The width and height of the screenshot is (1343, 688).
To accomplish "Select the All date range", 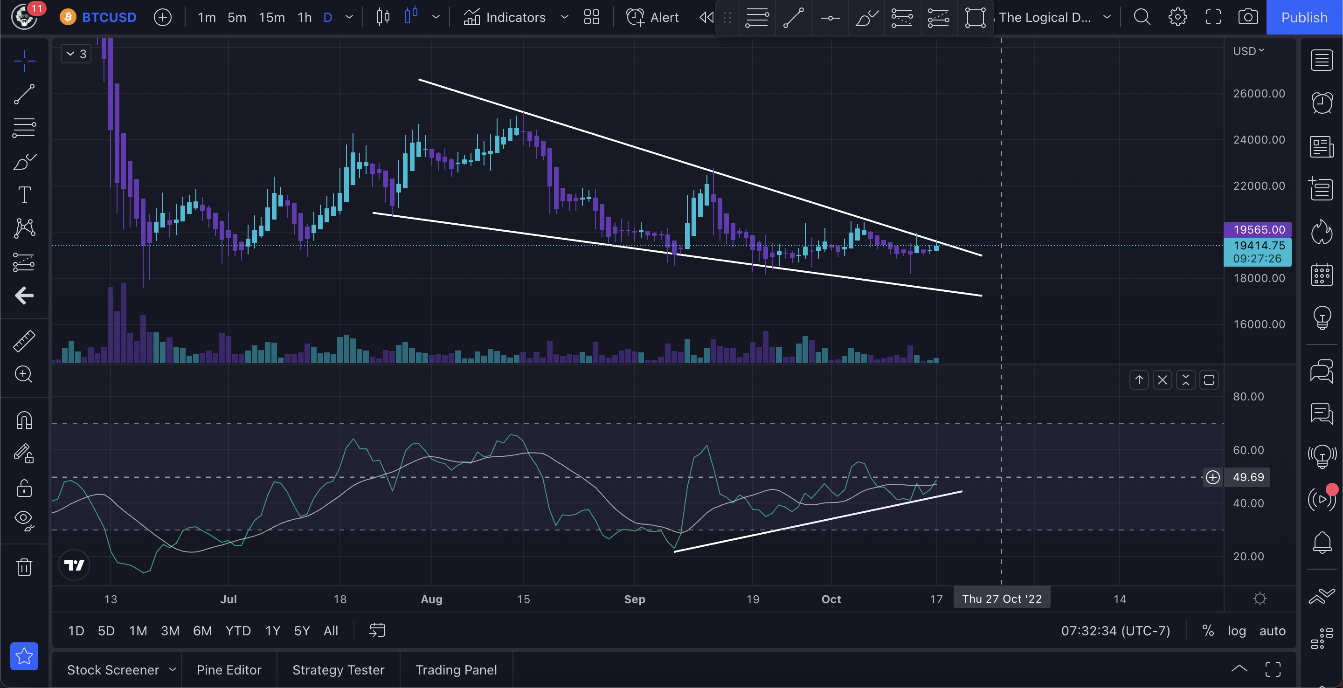I will point(331,631).
